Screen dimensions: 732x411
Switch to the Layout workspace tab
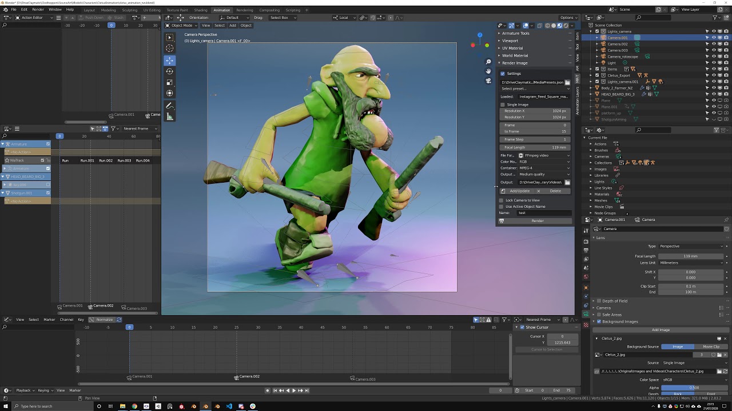tap(89, 10)
